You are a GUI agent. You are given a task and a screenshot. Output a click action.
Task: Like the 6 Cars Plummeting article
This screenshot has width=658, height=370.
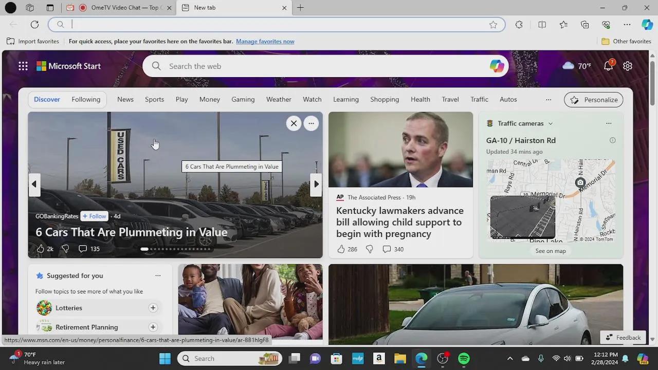coord(41,249)
